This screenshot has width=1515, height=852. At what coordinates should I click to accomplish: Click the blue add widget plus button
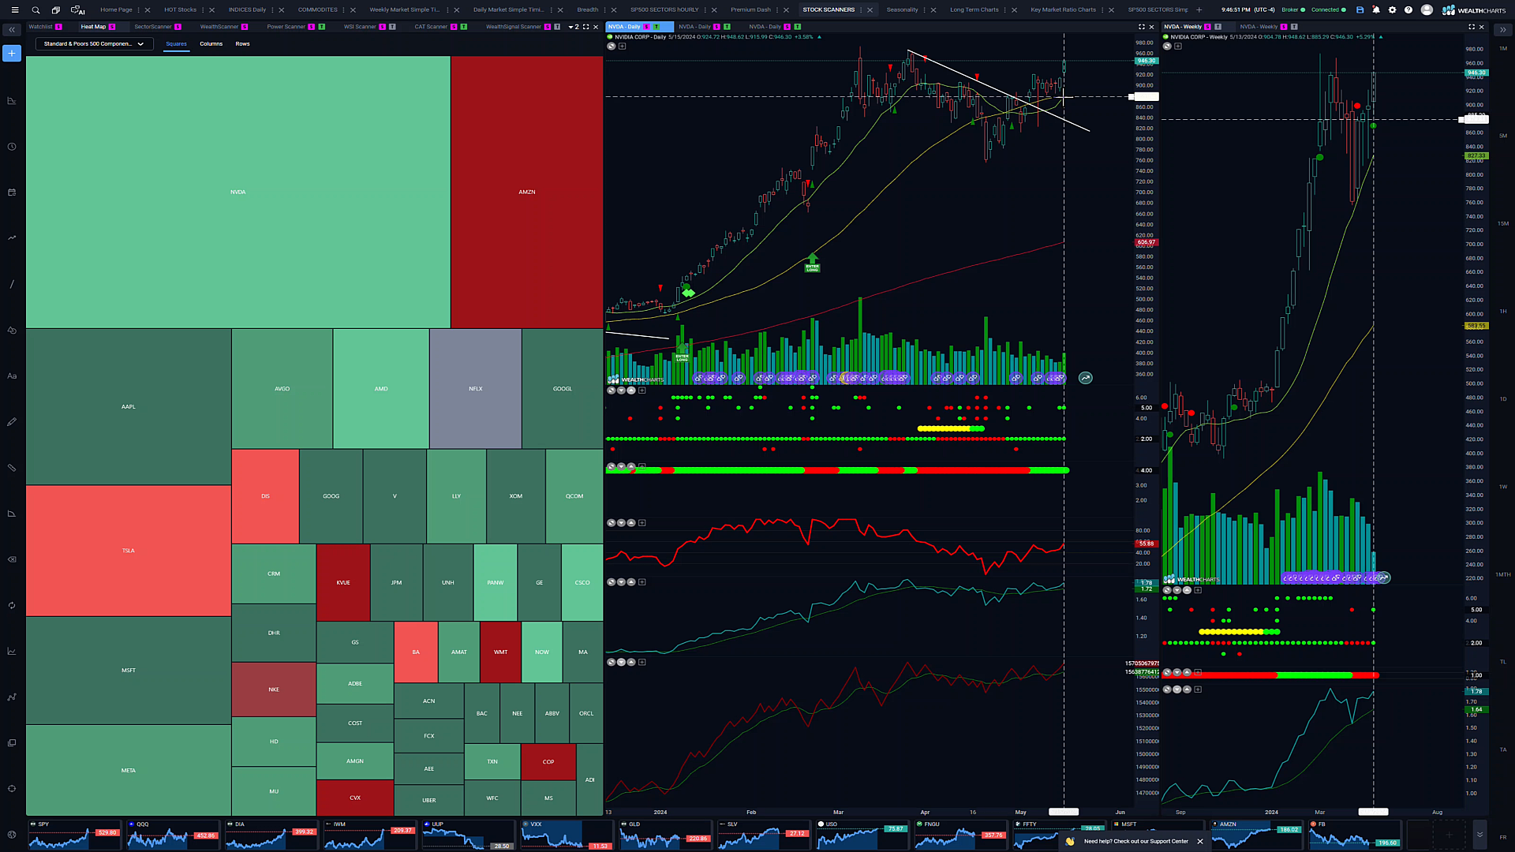(x=12, y=53)
